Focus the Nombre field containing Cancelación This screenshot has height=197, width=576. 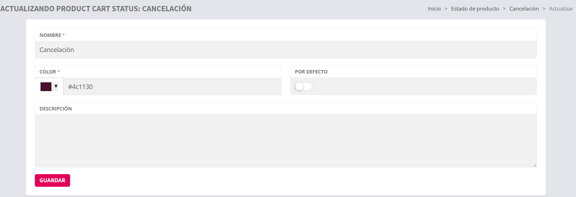285,50
